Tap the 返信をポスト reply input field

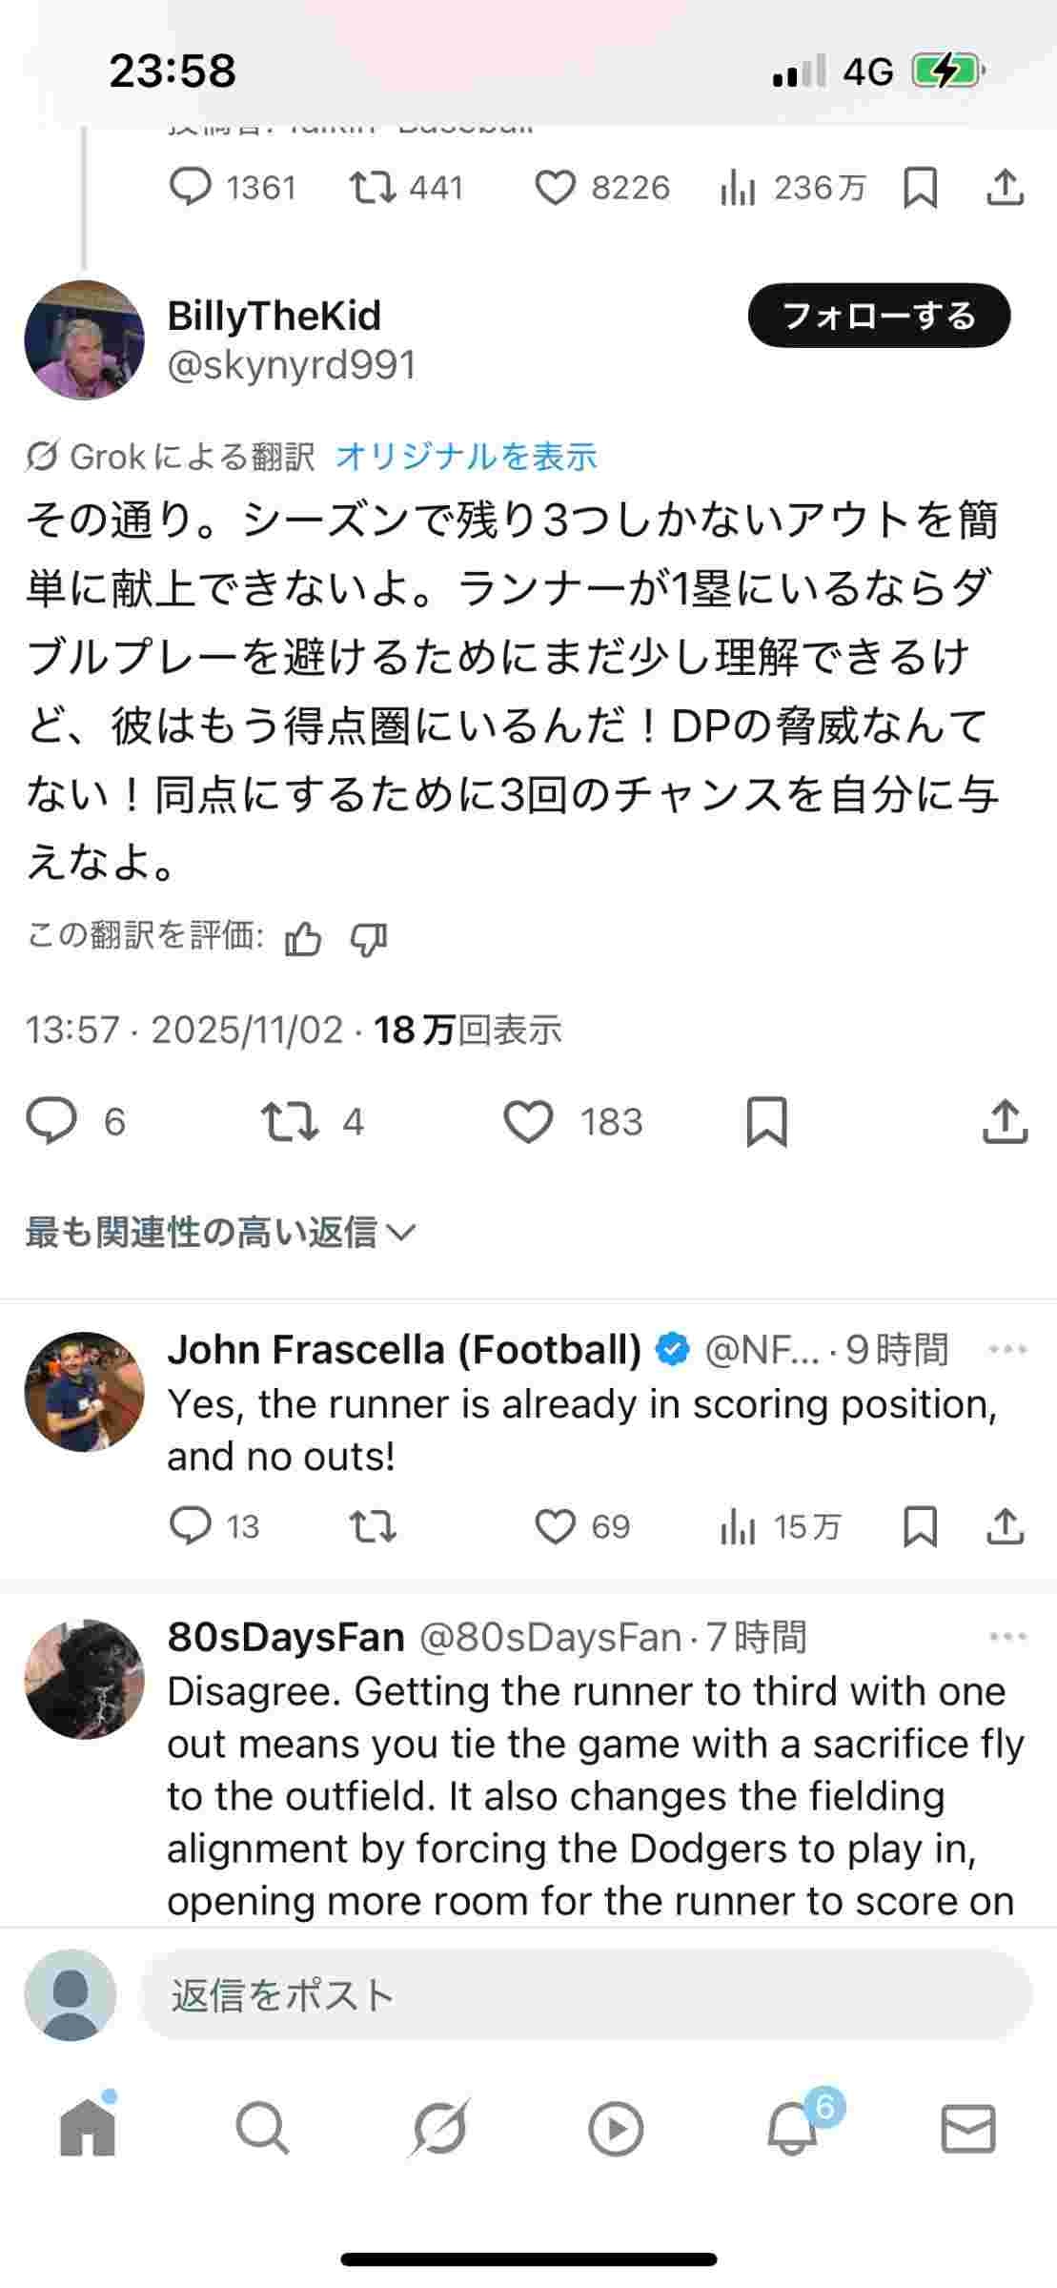[585, 1994]
